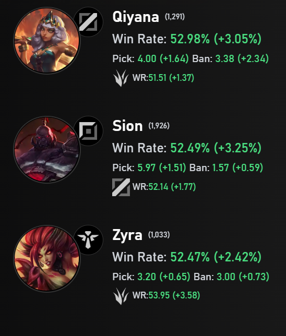Viewport: 286px width, 336px height.
Task: Click Zyra's 52.47% win rate value
Action: tap(190, 257)
